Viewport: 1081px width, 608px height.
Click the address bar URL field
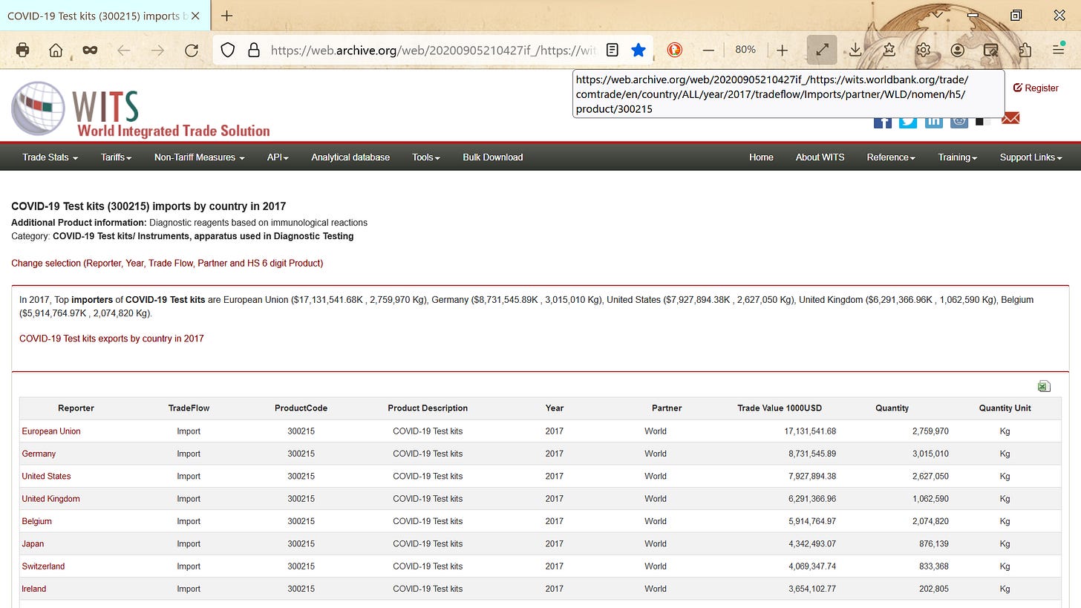[x=433, y=50]
